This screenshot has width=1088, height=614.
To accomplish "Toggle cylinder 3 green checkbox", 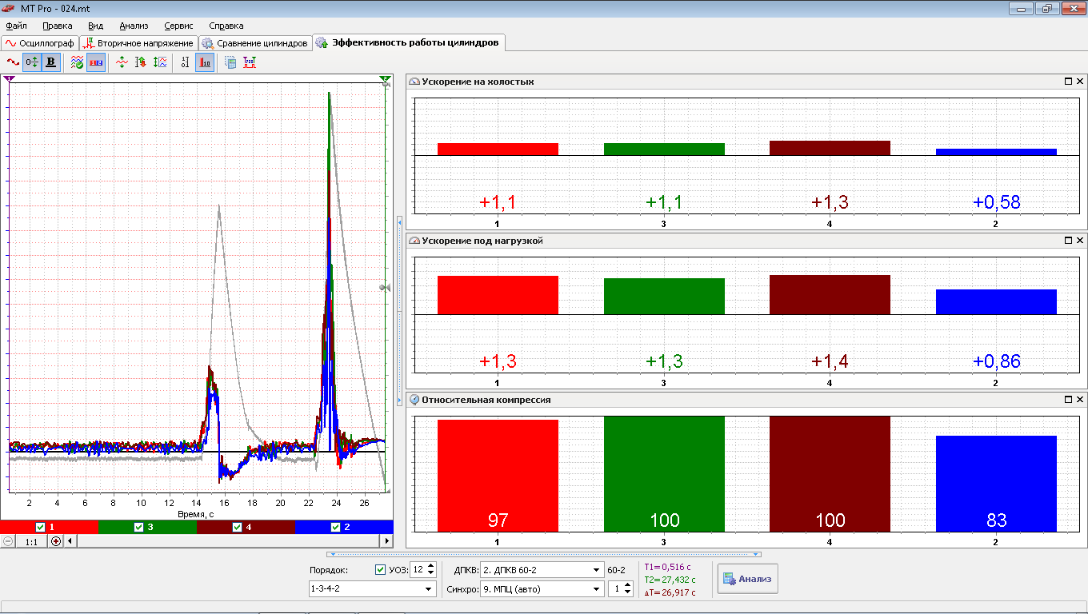I will pyautogui.click(x=138, y=527).
